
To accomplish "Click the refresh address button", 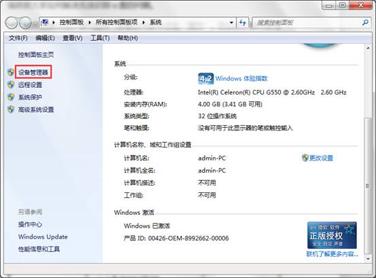I will [243, 22].
